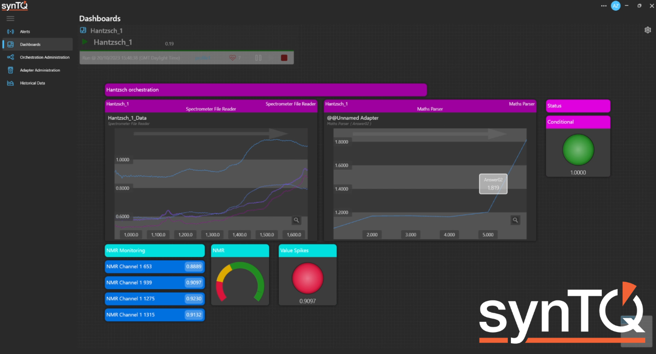The image size is (656, 354).
Task: Select Historical Data in sidebar
Action: (x=32, y=83)
